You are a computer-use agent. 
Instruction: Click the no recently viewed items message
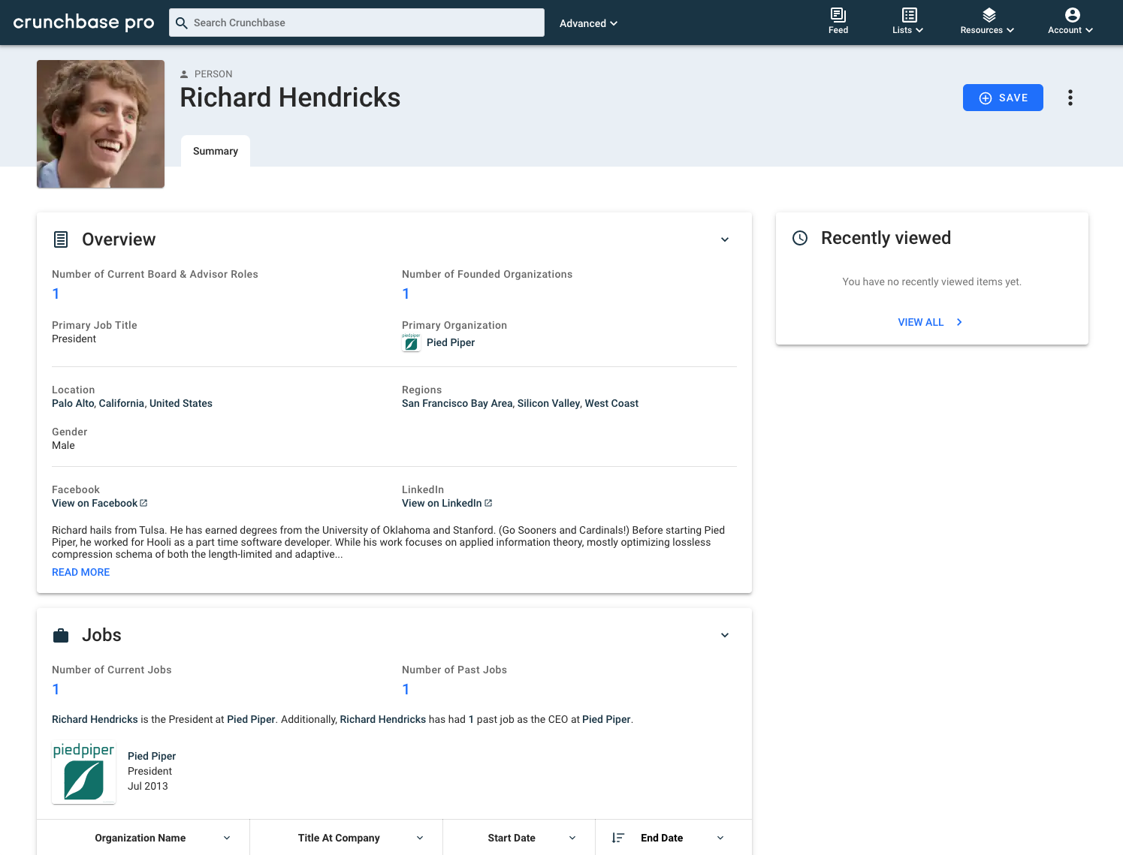click(931, 281)
